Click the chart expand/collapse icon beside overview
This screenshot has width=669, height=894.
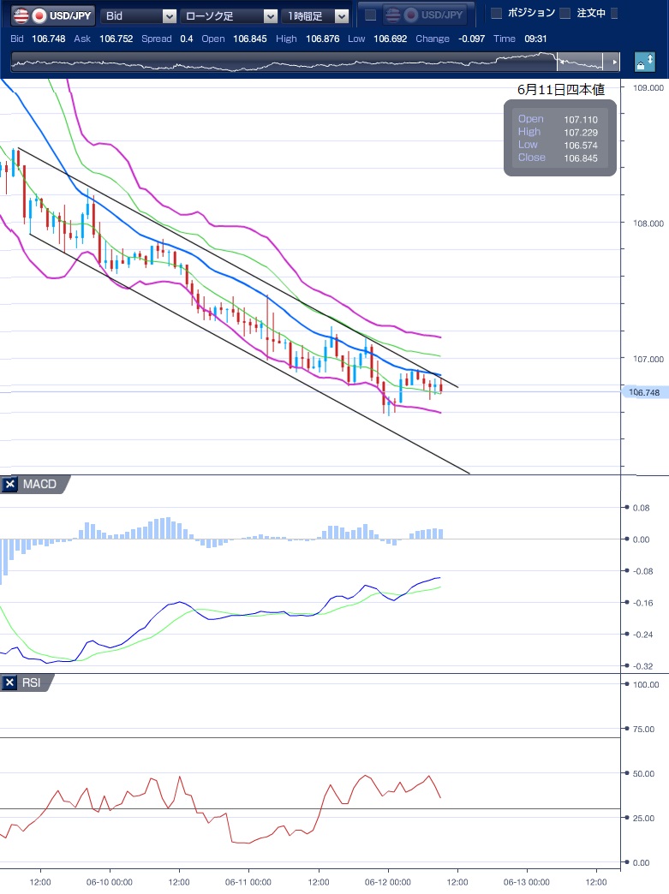point(644,63)
